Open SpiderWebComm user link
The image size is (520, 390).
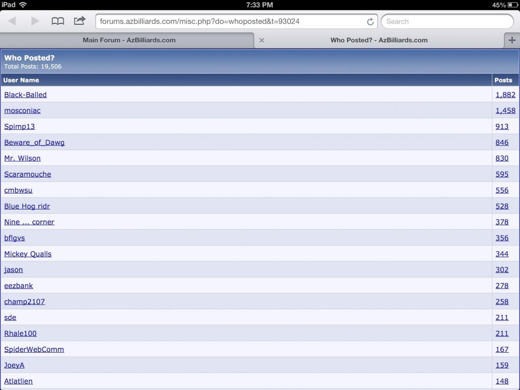34,349
